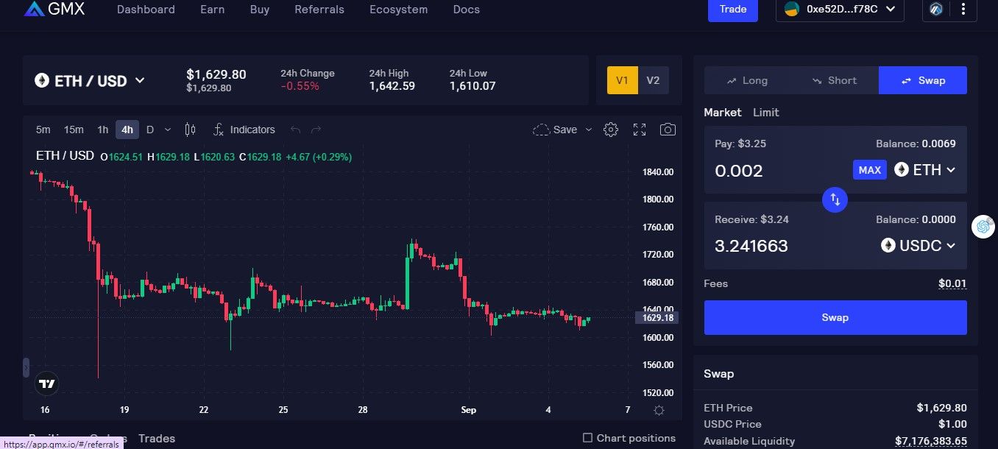Click the 24h High value 1,642.59
This screenshot has height=449, width=998.
[392, 86]
